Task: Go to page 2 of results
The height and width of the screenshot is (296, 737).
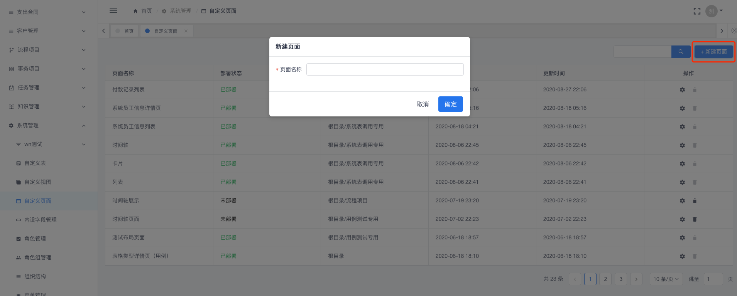Action: click(x=605, y=279)
